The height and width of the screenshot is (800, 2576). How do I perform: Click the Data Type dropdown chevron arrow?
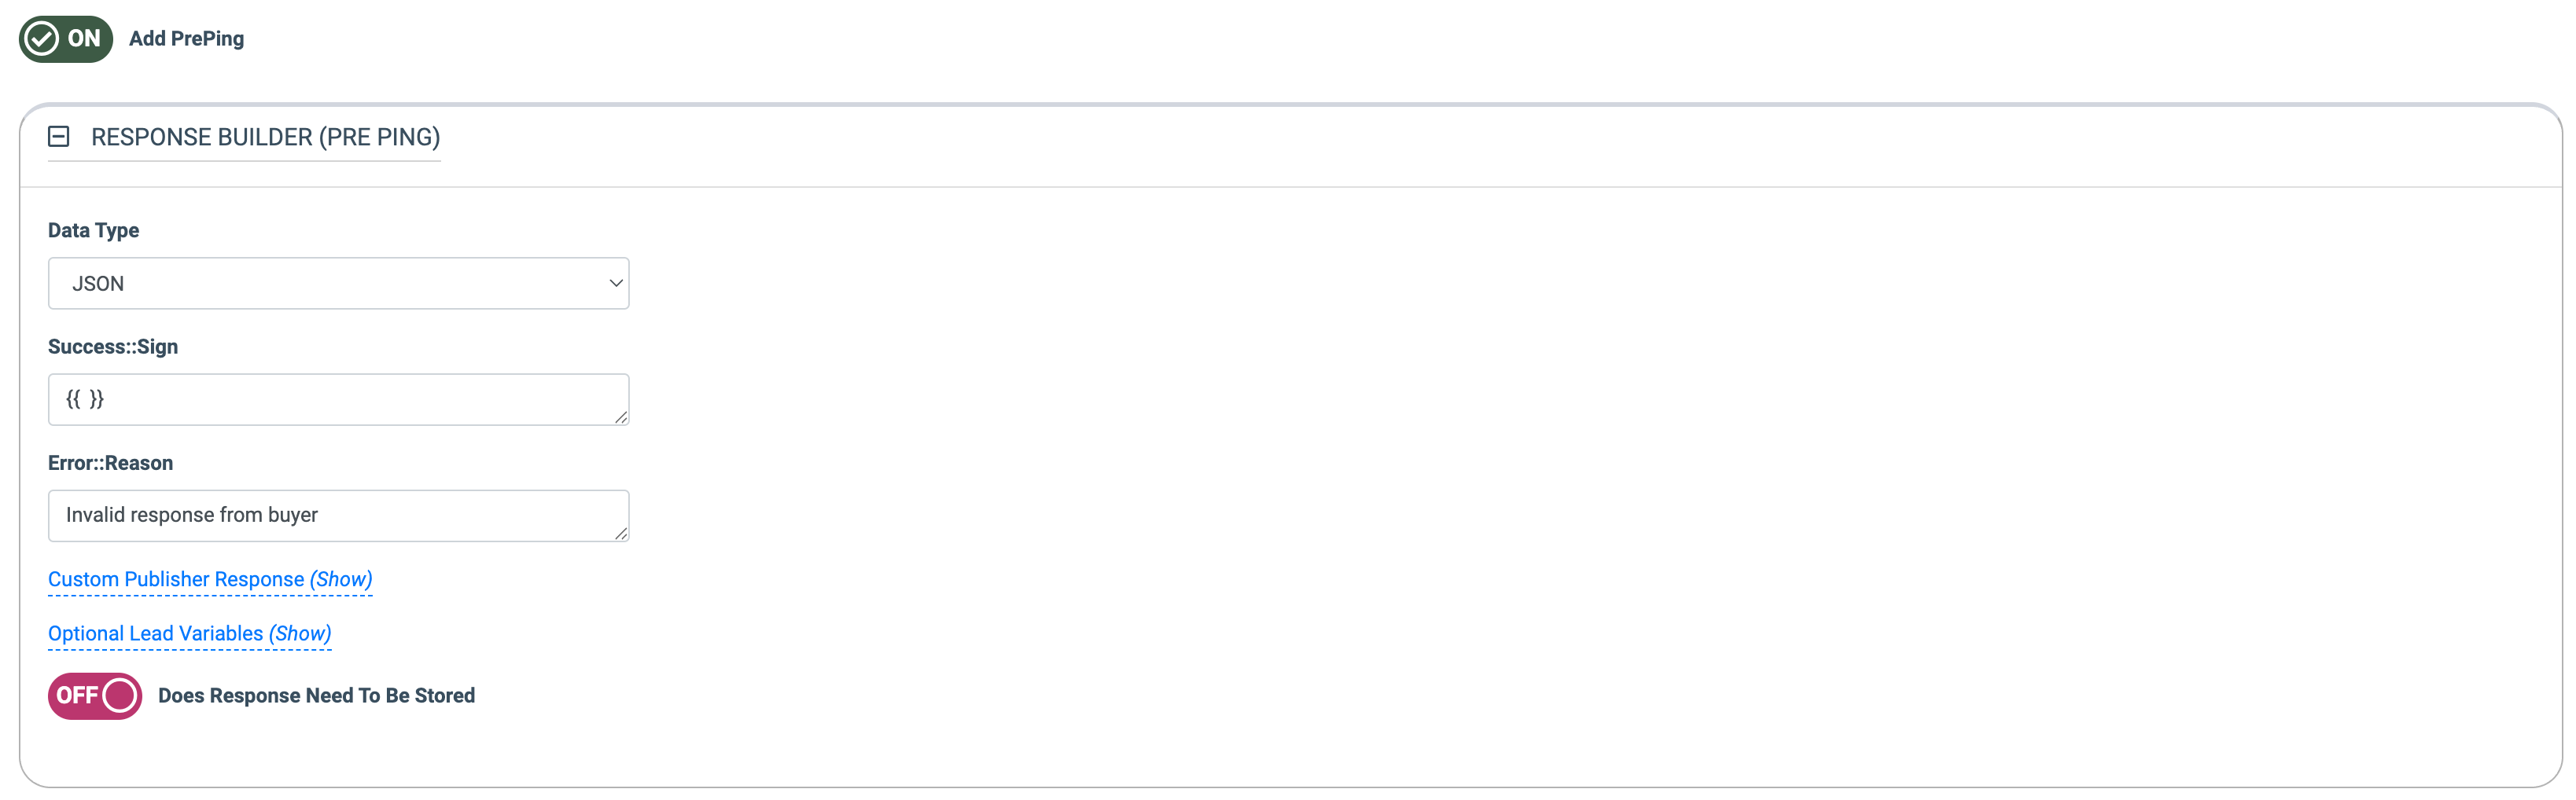(x=616, y=284)
